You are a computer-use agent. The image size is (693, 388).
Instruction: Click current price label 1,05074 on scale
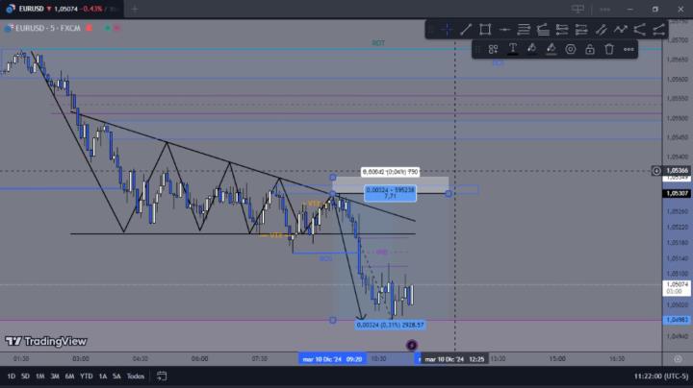point(677,288)
